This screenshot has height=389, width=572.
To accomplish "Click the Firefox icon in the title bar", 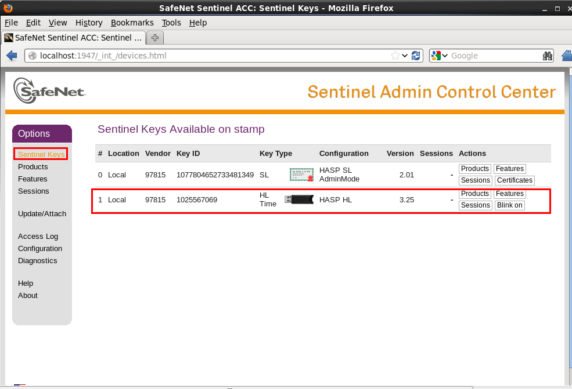I will [8, 8].
